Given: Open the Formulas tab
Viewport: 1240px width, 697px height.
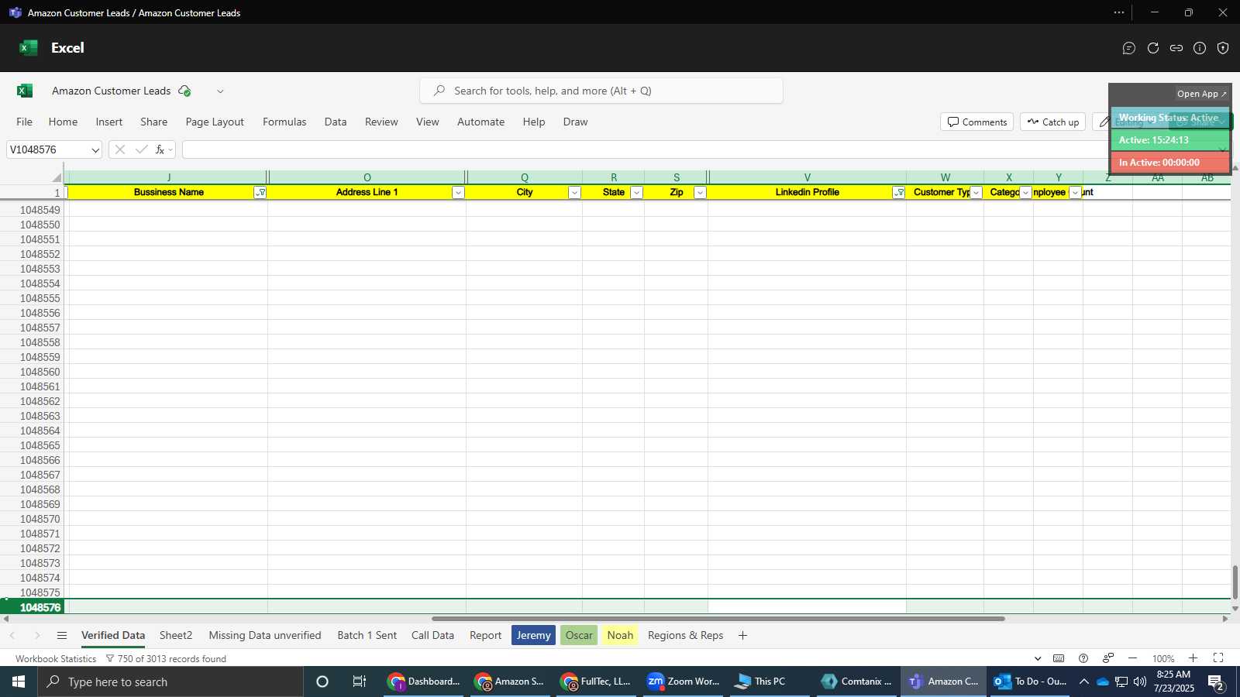Looking at the screenshot, I should point(284,122).
